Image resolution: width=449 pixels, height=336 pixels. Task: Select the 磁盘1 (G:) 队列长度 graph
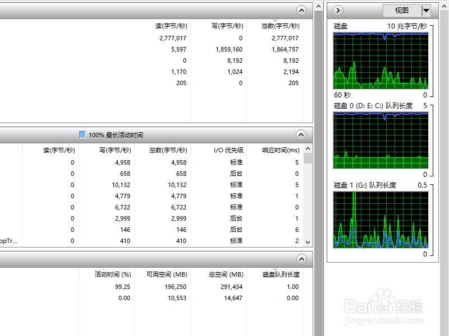[x=381, y=220]
